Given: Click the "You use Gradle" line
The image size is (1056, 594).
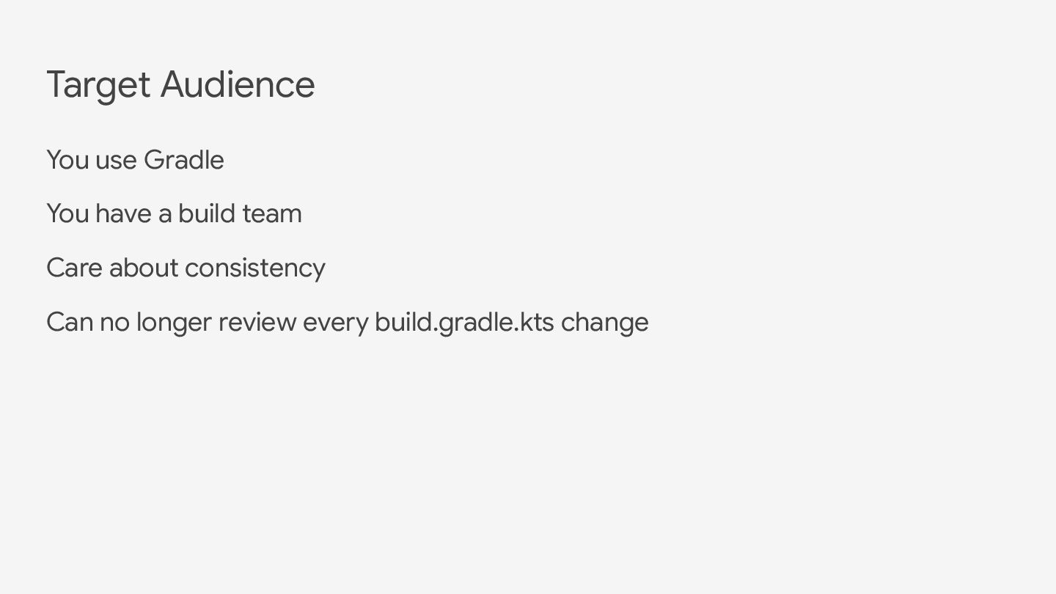Looking at the screenshot, I should (x=135, y=160).
